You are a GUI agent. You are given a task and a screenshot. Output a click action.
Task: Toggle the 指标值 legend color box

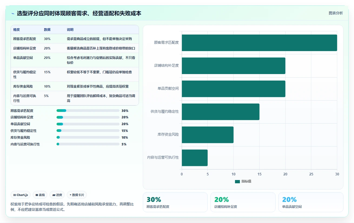coord(237,181)
